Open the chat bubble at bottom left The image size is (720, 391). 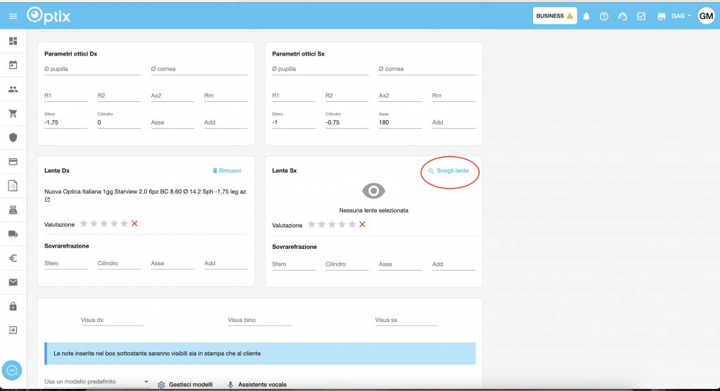[13, 370]
